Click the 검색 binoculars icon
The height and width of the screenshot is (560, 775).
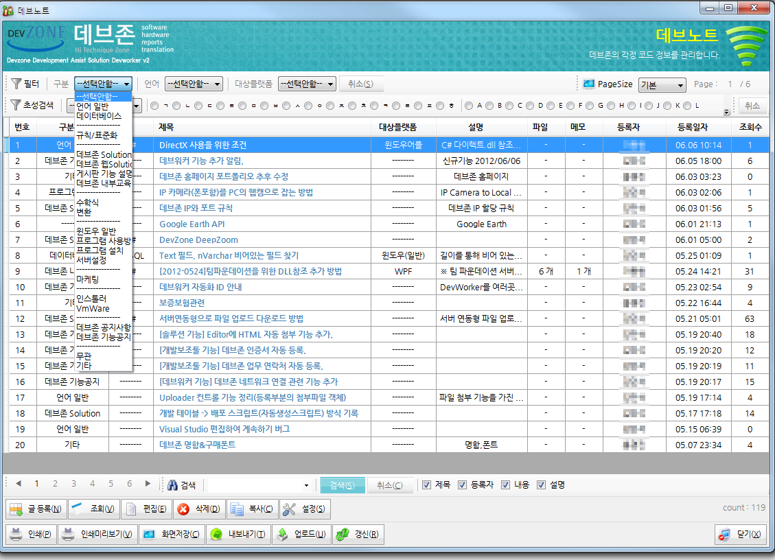172,485
